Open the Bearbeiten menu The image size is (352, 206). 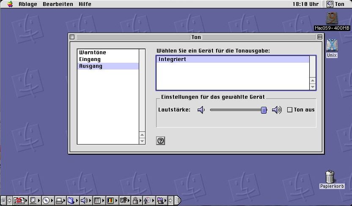coord(58,4)
